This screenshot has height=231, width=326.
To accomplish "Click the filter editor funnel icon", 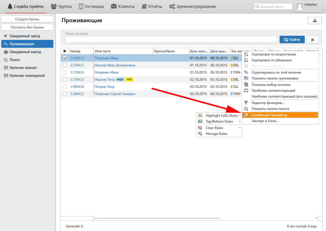I will coord(246,103).
